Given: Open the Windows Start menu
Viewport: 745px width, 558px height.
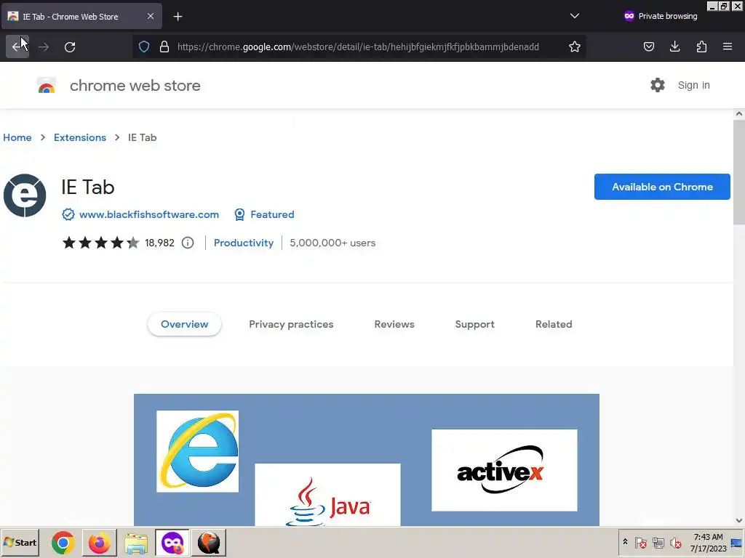Looking at the screenshot, I should [x=20, y=542].
